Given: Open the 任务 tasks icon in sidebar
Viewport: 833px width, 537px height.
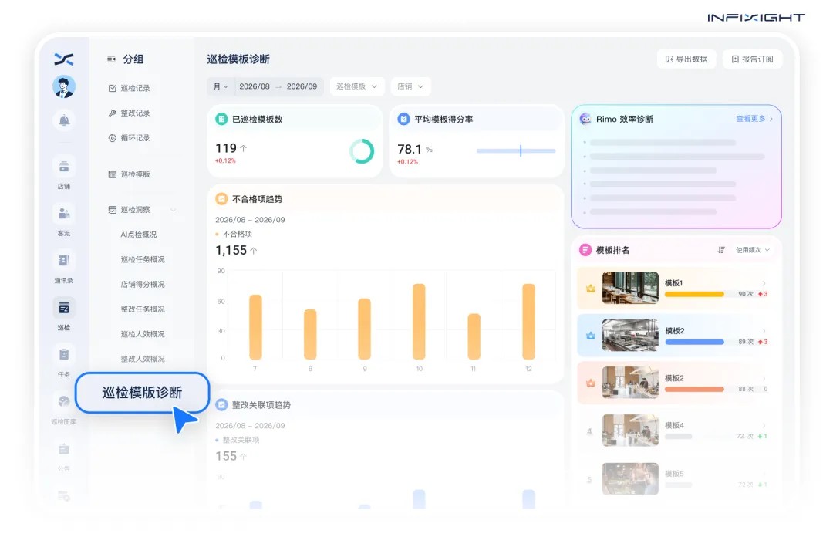Looking at the screenshot, I should click(64, 355).
